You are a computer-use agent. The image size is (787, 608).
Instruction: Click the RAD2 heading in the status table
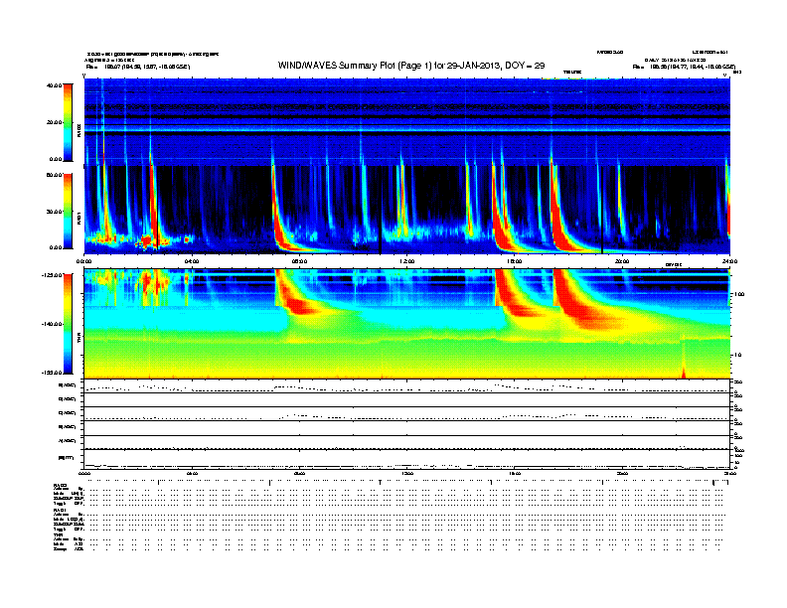pos(61,486)
